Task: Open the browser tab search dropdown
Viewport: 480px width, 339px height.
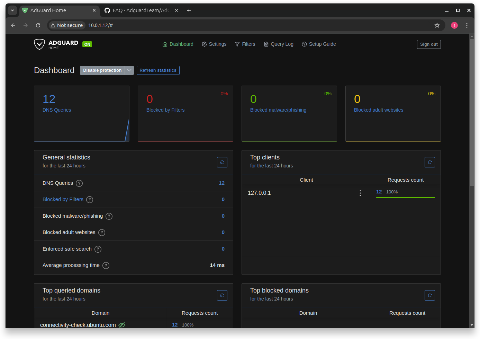Action: click(12, 10)
